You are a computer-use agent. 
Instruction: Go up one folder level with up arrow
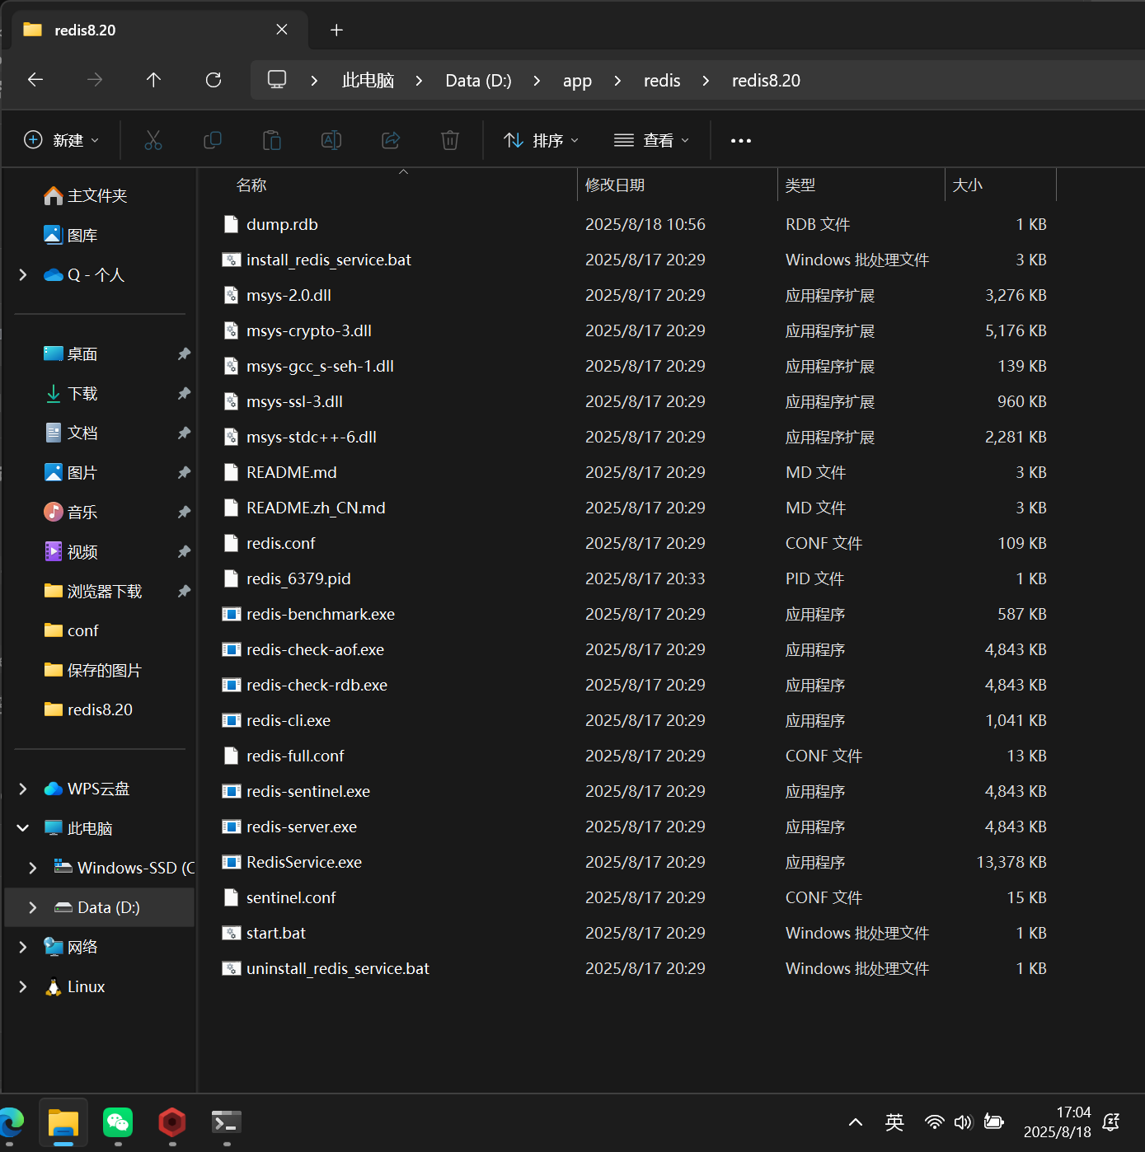coord(153,80)
